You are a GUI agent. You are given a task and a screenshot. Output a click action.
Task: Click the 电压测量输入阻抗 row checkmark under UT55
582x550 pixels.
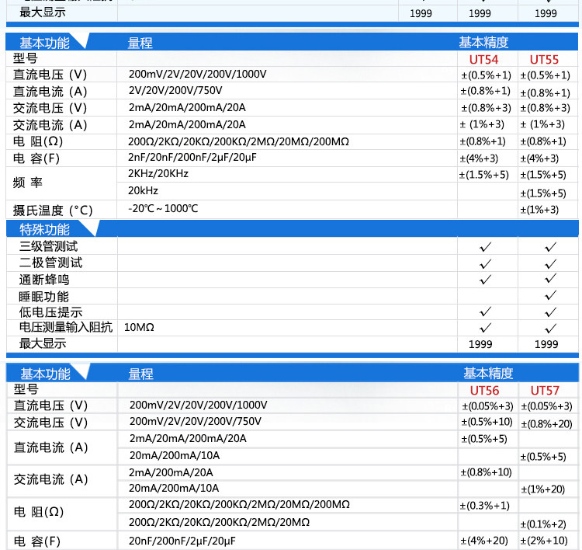pyautogui.click(x=550, y=329)
